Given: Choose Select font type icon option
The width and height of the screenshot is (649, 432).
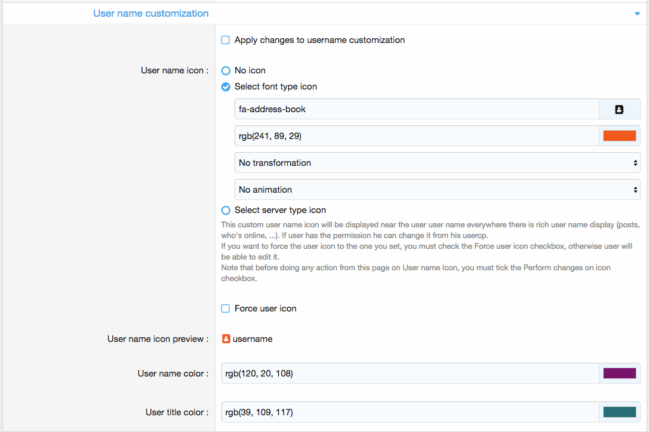Looking at the screenshot, I should (226, 87).
